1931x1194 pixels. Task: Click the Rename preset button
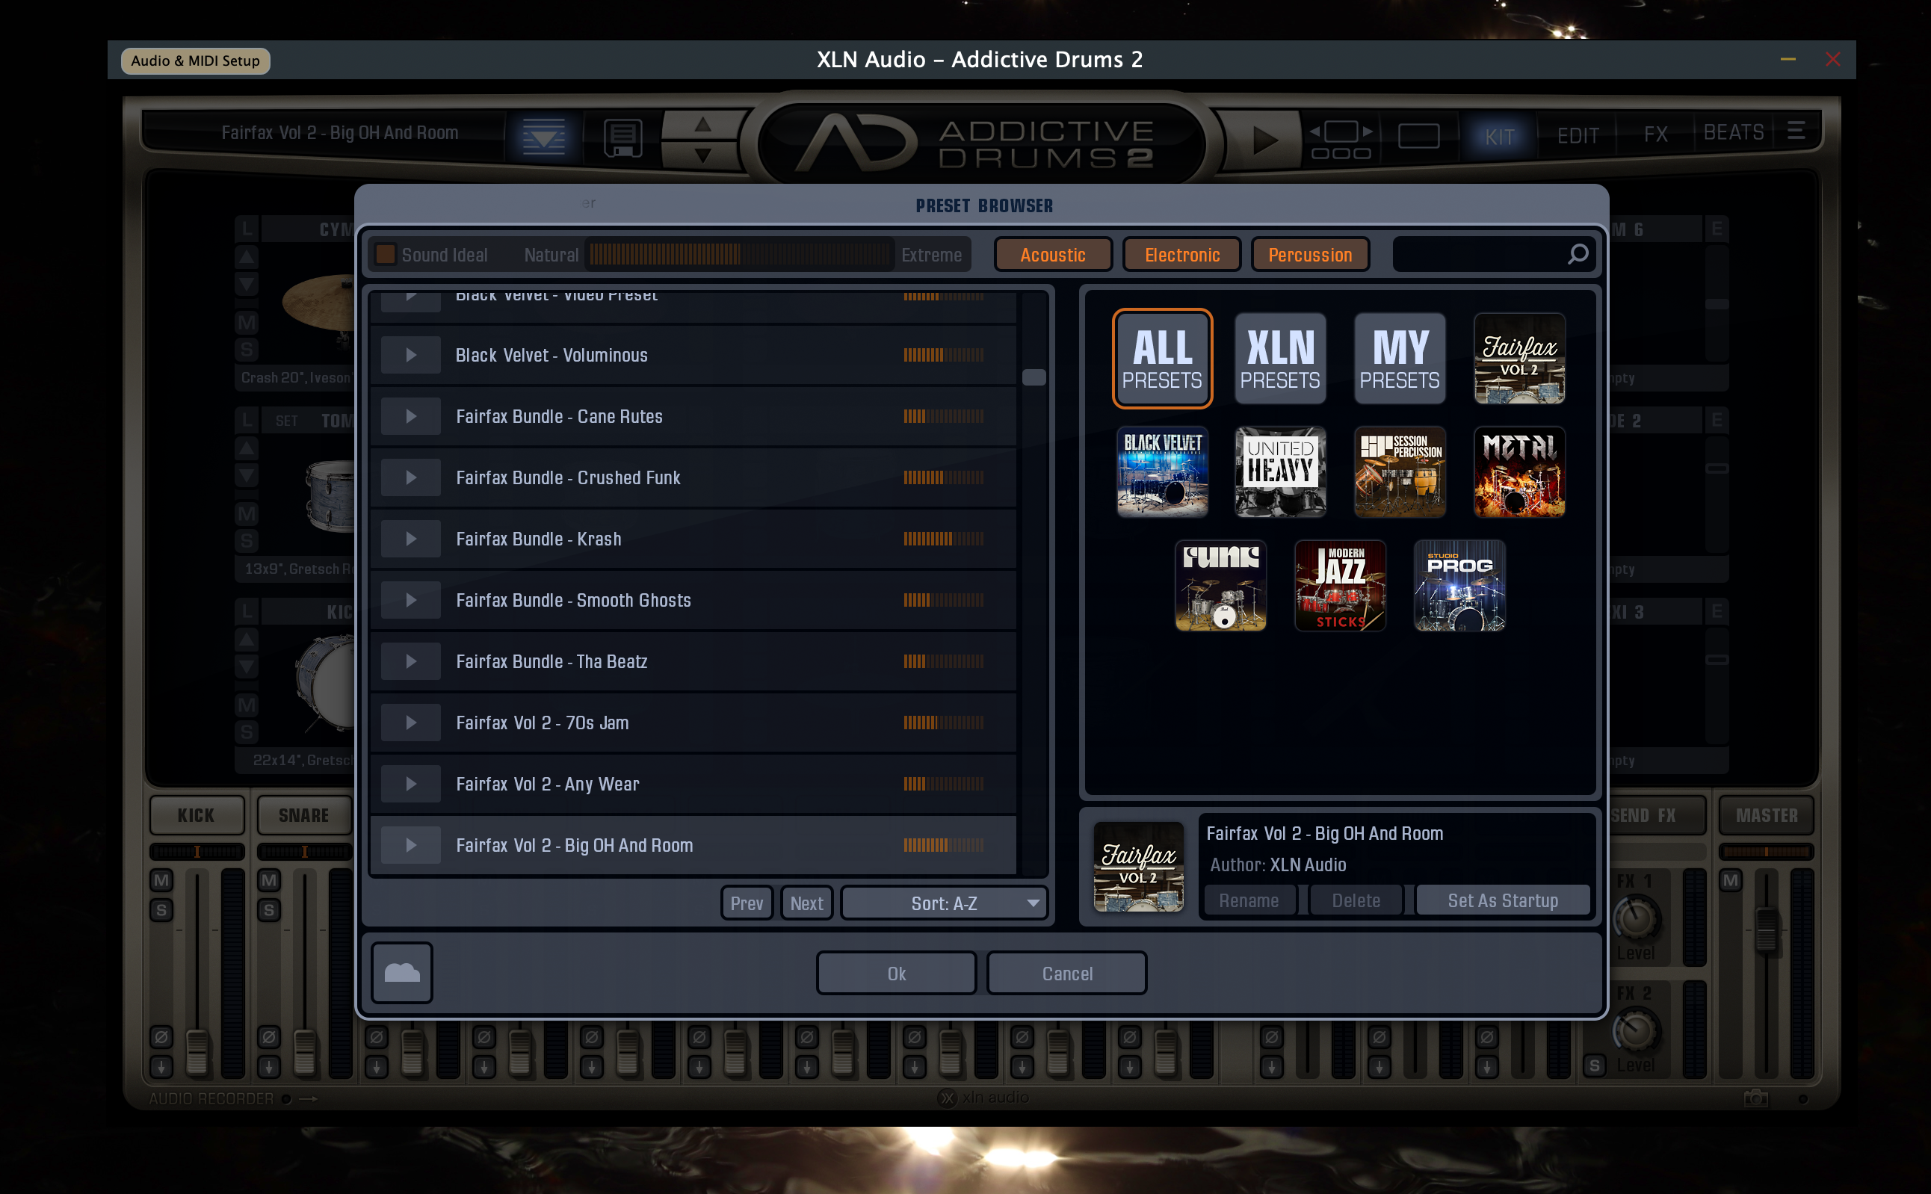pyautogui.click(x=1249, y=900)
